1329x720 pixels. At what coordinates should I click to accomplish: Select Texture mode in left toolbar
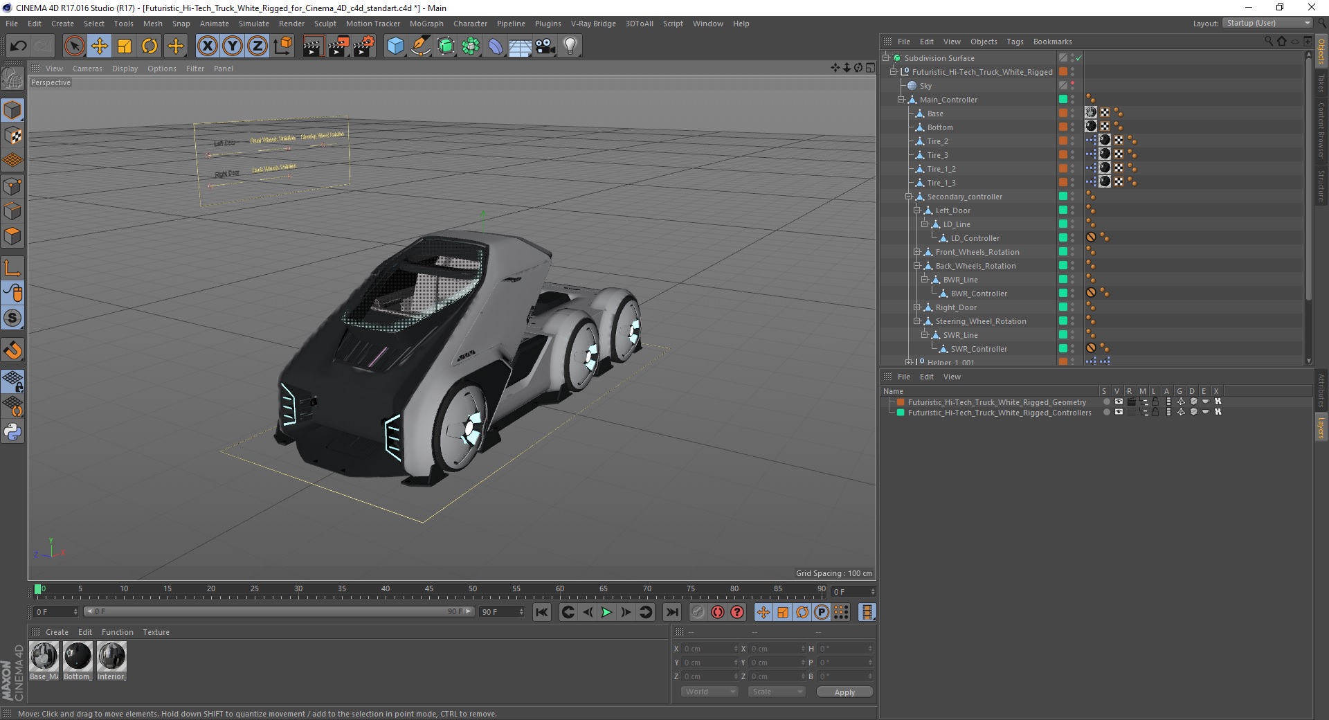(12, 136)
